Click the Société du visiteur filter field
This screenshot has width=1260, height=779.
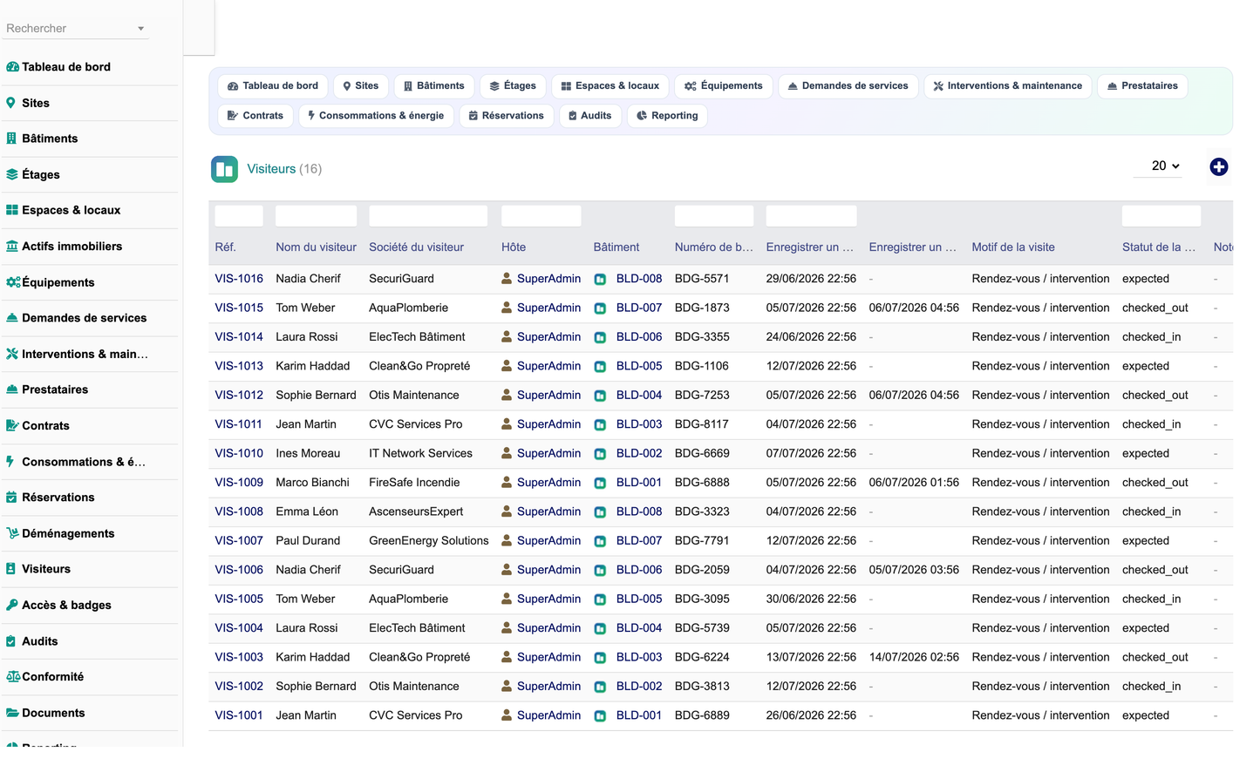click(428, 216)
